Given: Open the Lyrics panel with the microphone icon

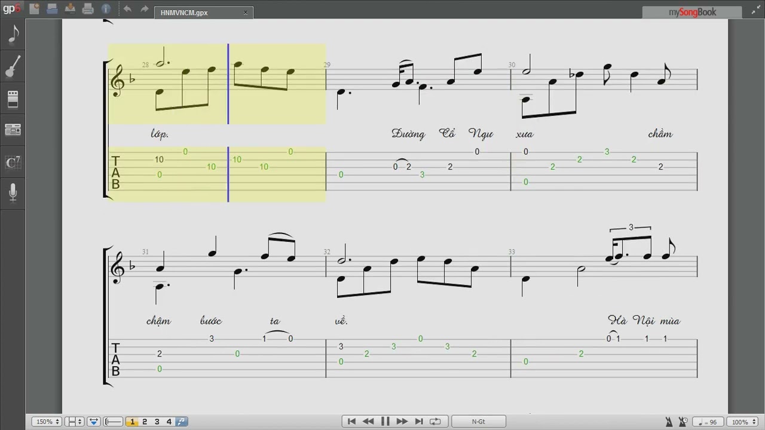Looking at the screenshot, I should tap(13, 192).
